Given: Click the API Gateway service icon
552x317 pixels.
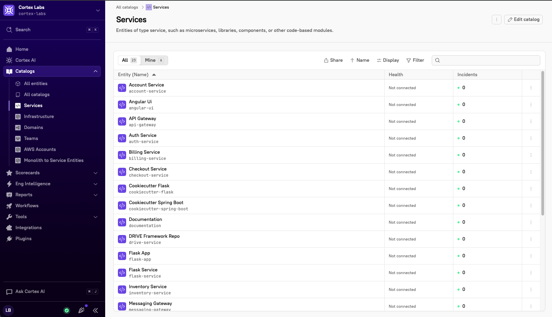Looking at the screenshot, I should pyautogui.click(x=122, y=121).
